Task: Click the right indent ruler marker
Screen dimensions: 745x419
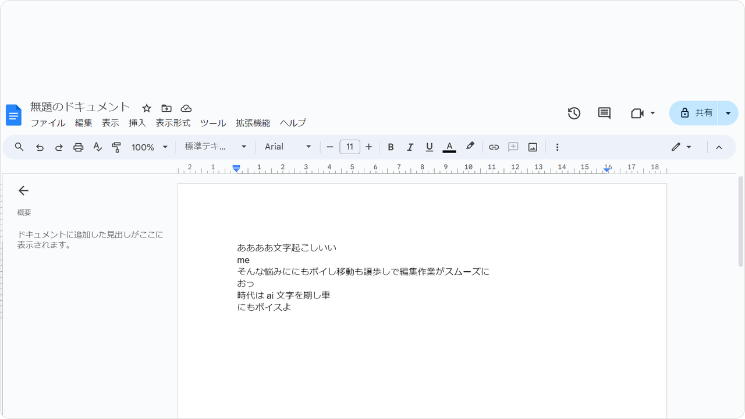Action: pyautogui.click(x=607, y=169)
